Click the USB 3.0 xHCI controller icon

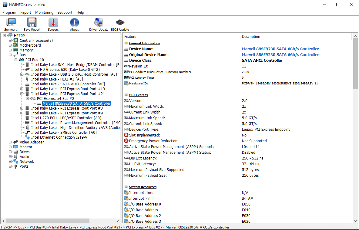pyautogui.click(x=27, y=74)
